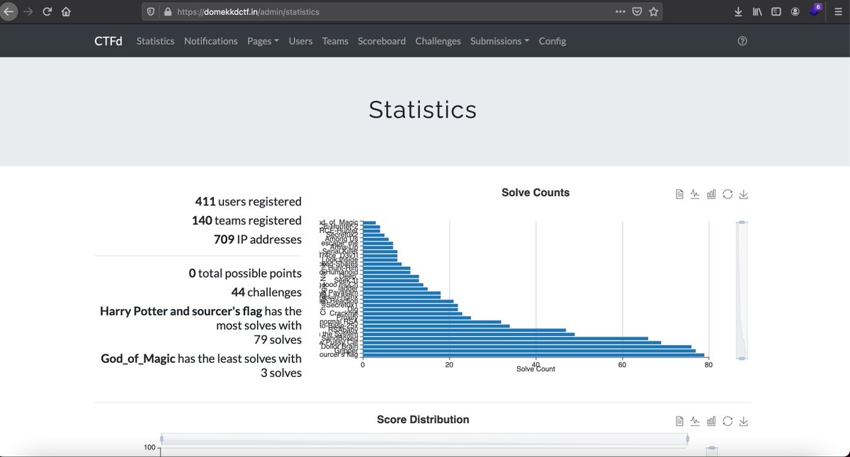The image size is (850, 457).
Task: Click the '709 IP addresses' text
Action: click(258, 239)
